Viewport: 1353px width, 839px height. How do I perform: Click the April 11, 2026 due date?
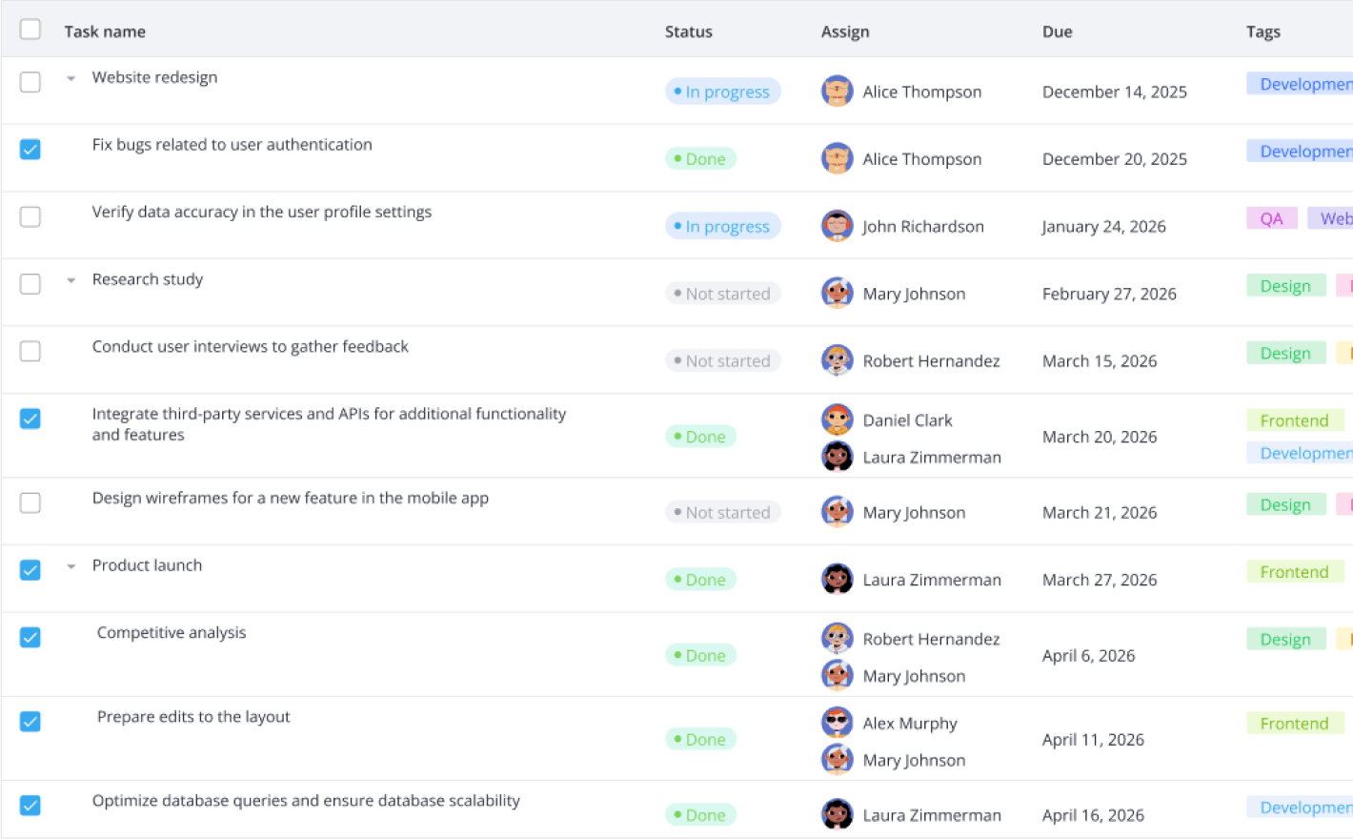tap(1093, 740)
